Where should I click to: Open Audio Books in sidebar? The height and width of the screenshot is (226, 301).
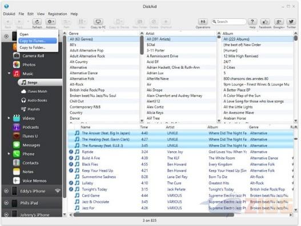point(37,100)
